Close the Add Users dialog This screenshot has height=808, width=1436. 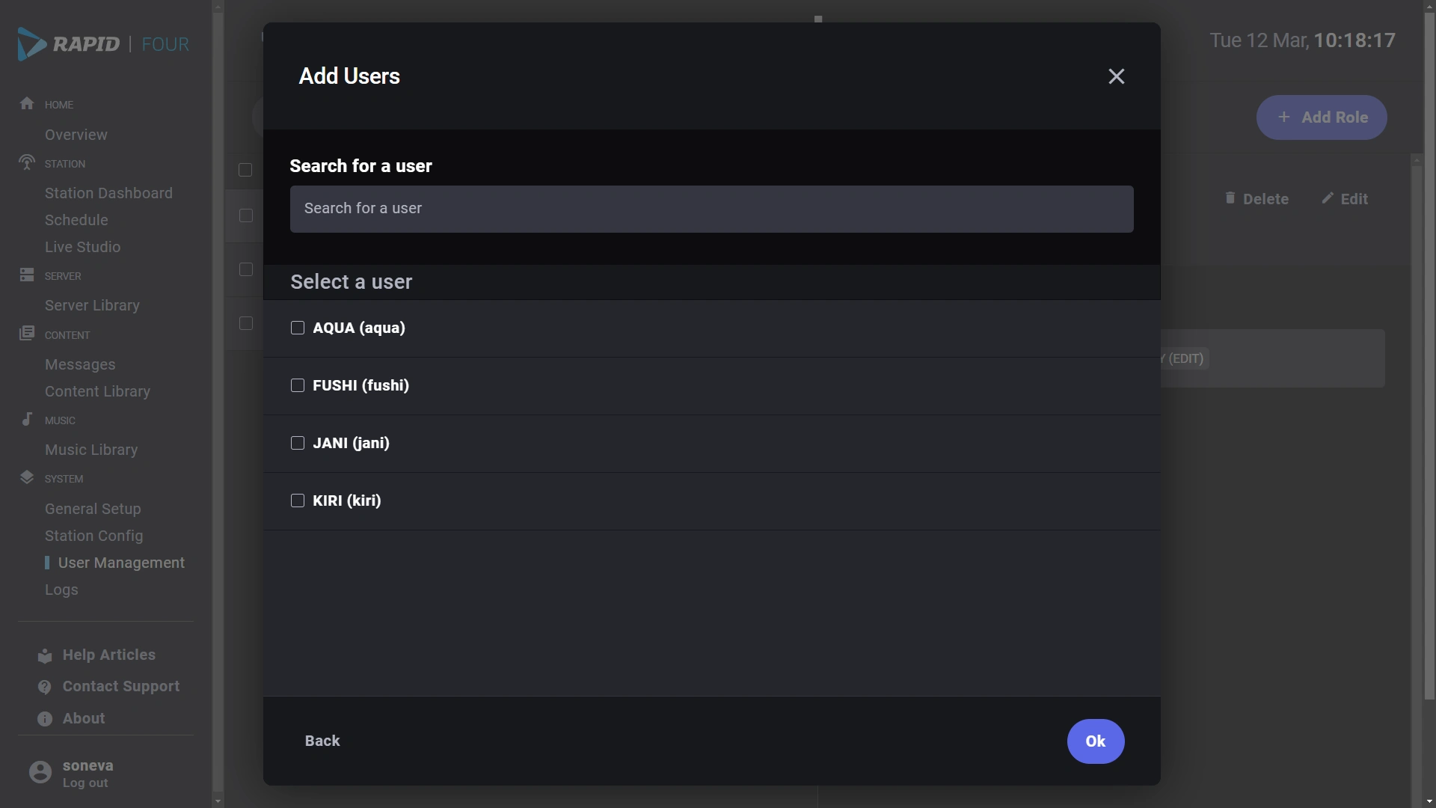tap(1116, 76)
